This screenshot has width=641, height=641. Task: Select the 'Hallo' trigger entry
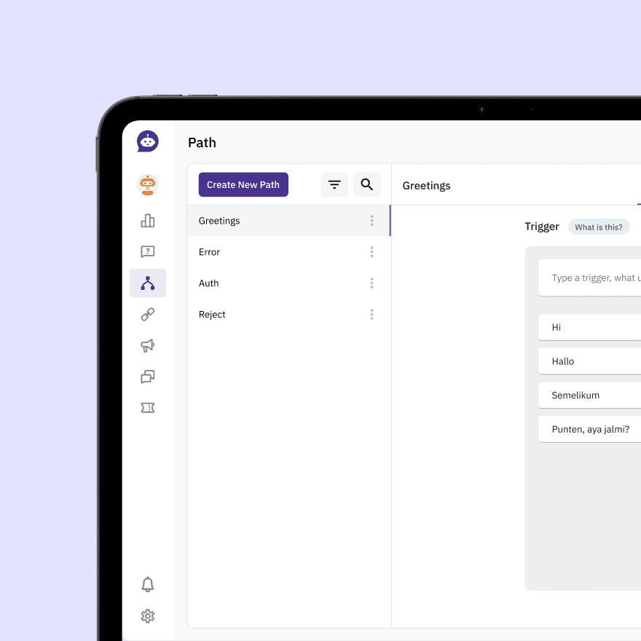tap(589, 361)
